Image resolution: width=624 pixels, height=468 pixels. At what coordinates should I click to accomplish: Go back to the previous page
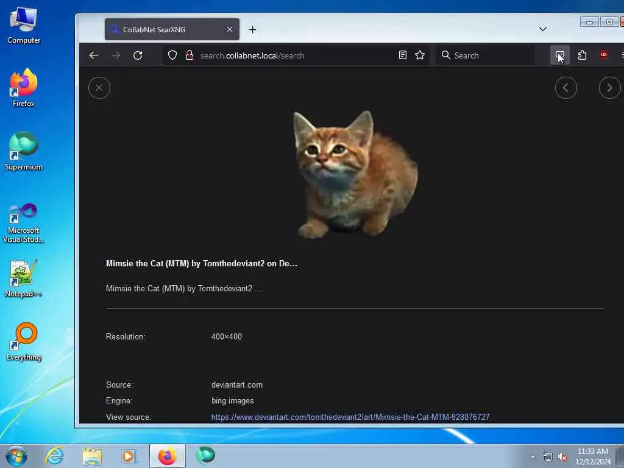tap(94, 55)
